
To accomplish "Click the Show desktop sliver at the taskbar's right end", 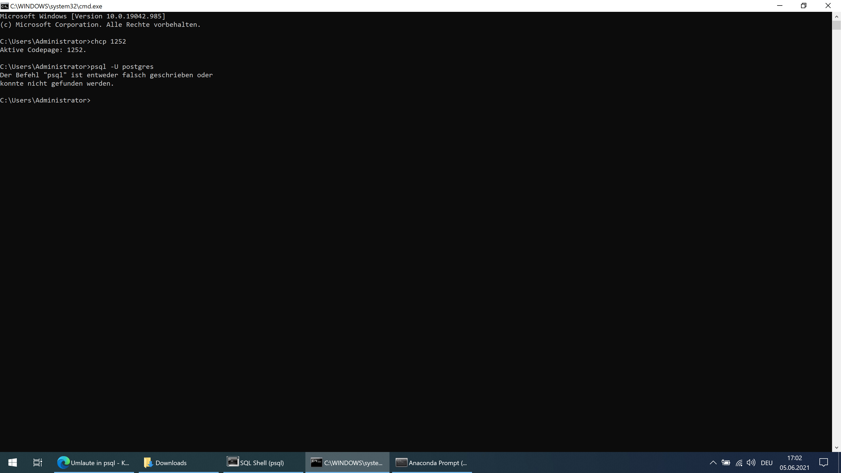I will tap(839, 462).
